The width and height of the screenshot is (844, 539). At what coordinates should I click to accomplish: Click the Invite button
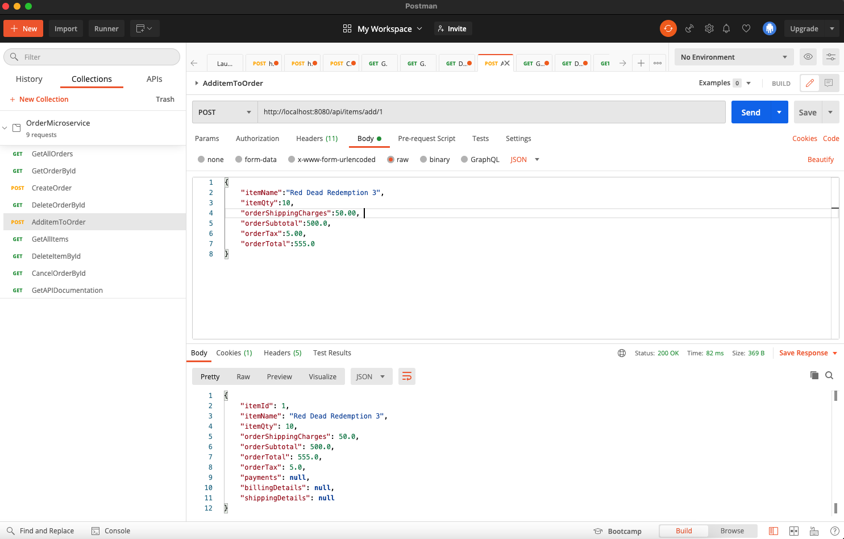pos(453,28)
